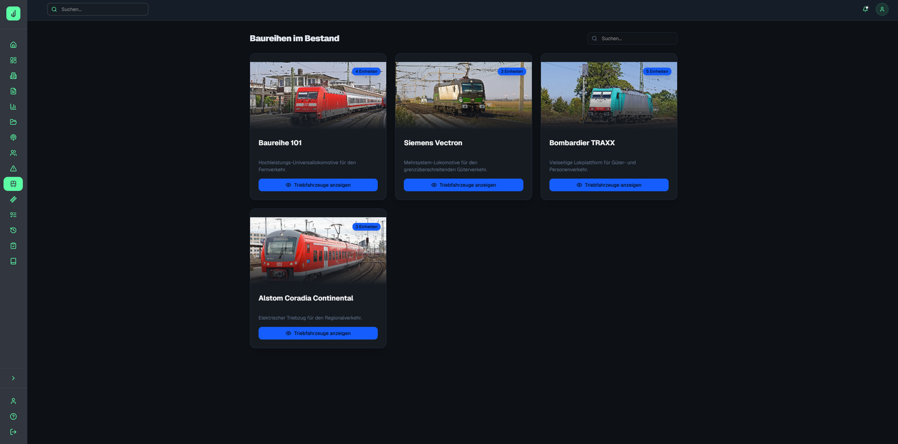Viewport: 898px width, 444px height.
Task: Show Triebfahrzeuge for Baureihe 101
Action: click(x=318, y=185)
